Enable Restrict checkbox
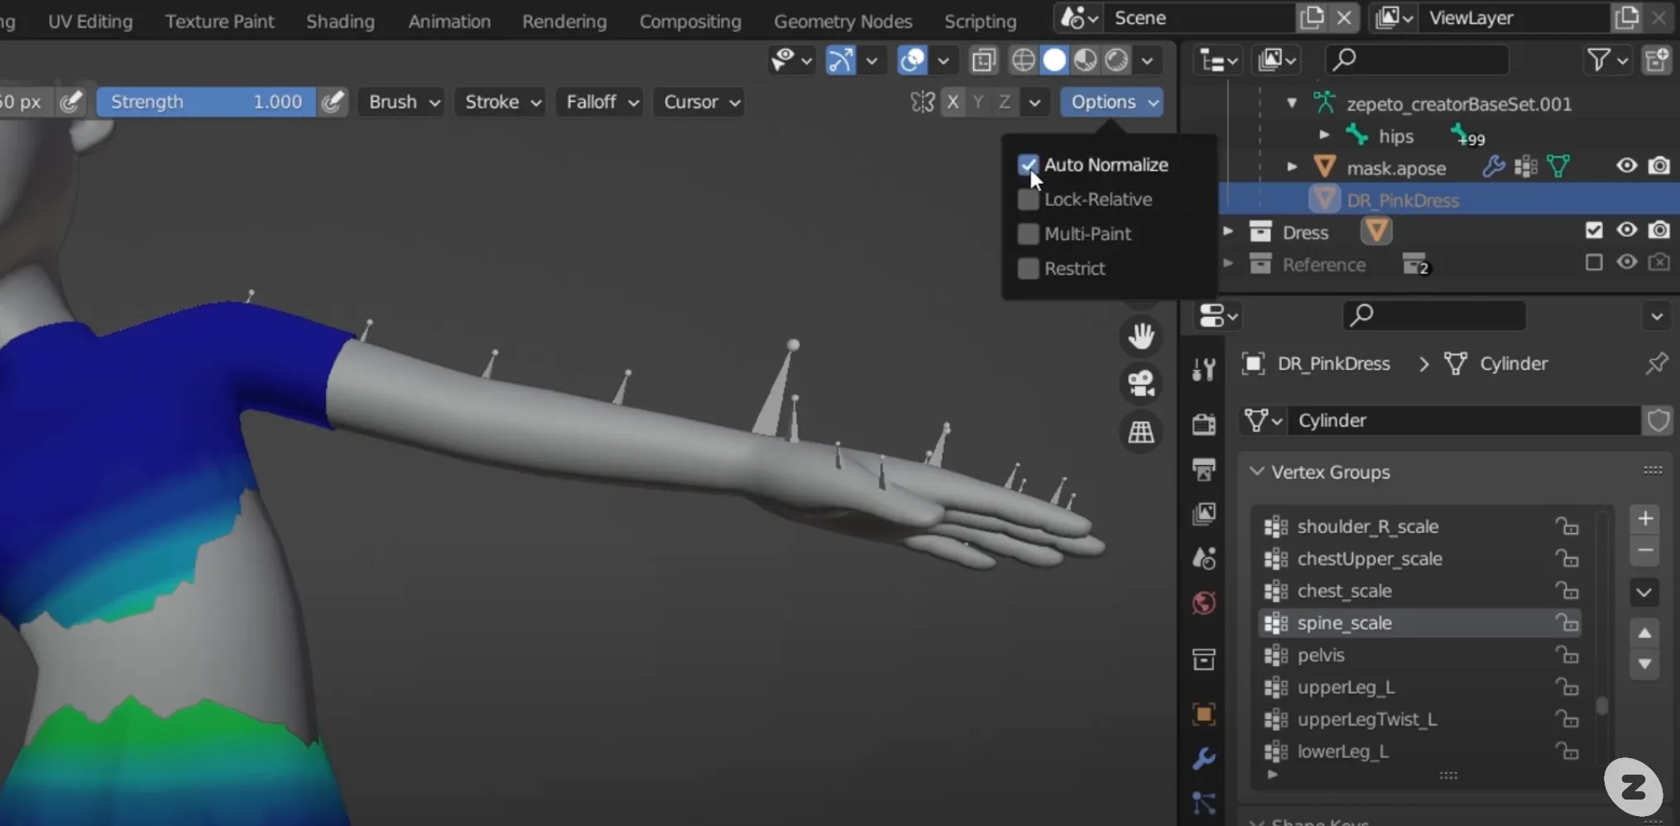This screenshot has height=826, width=1680. click(x=1028, y=268)
